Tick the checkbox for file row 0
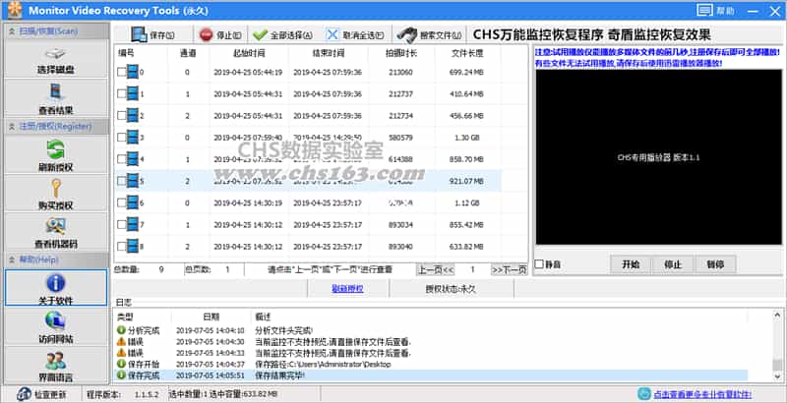 tap(121, 72)
